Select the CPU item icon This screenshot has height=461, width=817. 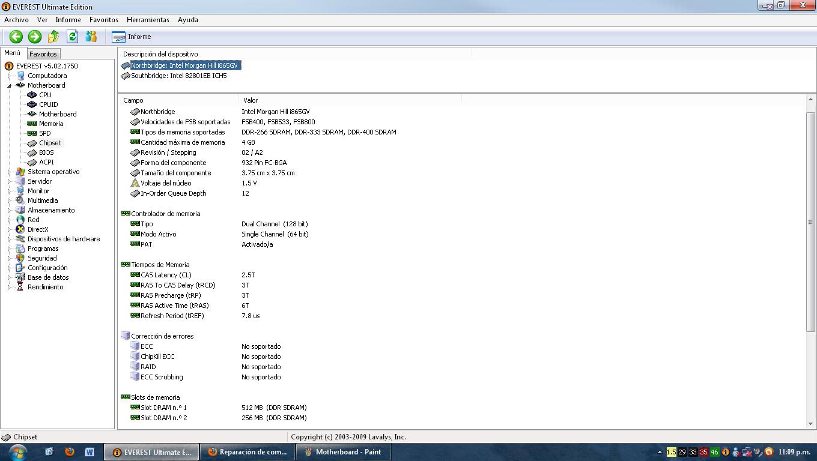tap(32, 95)
